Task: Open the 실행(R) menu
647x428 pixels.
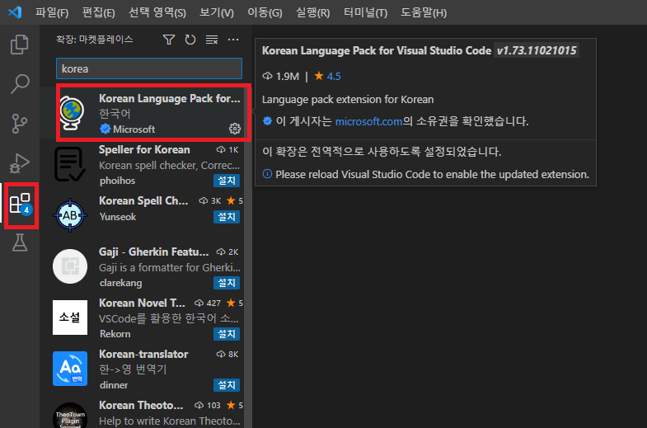Action: (312, 12)
